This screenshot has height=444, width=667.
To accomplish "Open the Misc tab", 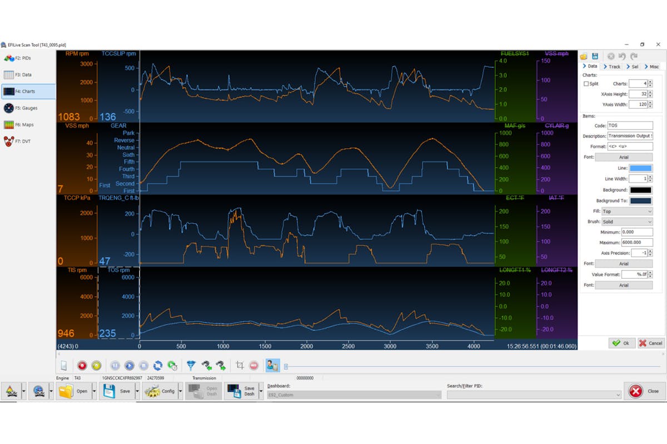I will [x=651, y=67].
